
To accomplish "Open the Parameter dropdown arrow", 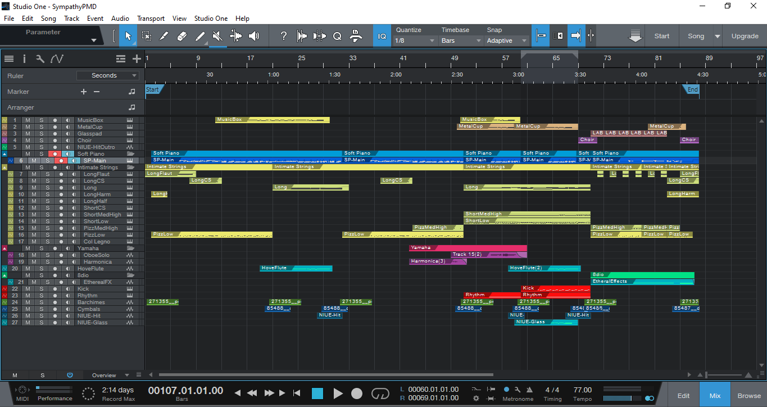I will (94, 40).
